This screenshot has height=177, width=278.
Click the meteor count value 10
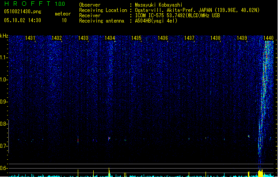(x=64, y=20)
